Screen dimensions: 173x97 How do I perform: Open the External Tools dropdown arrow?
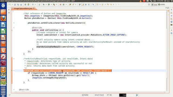(x=56, y=5)
